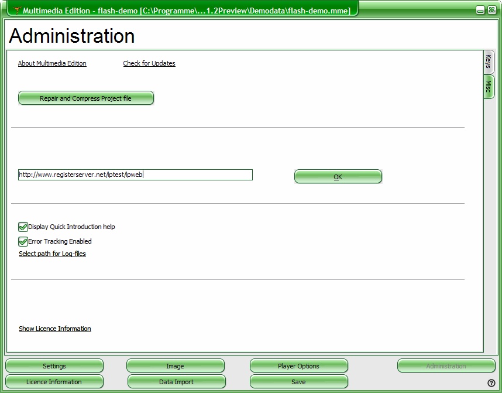Image resolution: width=502 pixels, height=393 pixels.
Task: Save the project with Save button
Action: click(298, 382)
